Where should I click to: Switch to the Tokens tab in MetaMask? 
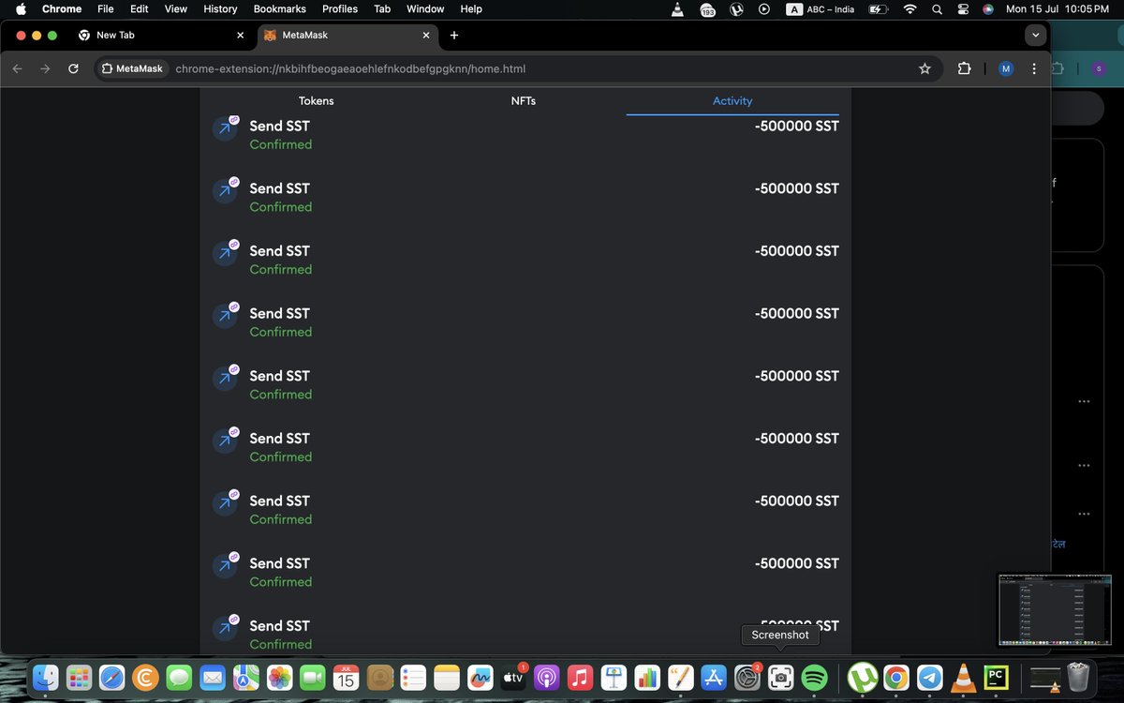tap(316, 101)
